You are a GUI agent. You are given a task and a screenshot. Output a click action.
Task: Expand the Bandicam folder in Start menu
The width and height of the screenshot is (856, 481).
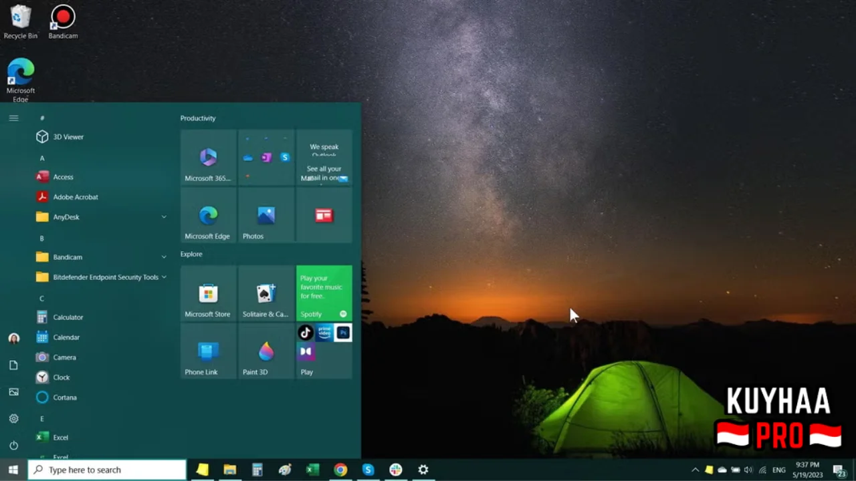[100, 257]
